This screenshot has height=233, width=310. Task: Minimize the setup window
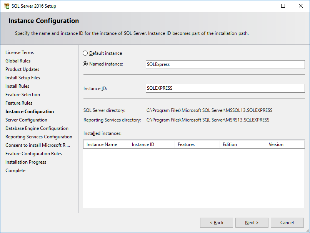point(265,6)
